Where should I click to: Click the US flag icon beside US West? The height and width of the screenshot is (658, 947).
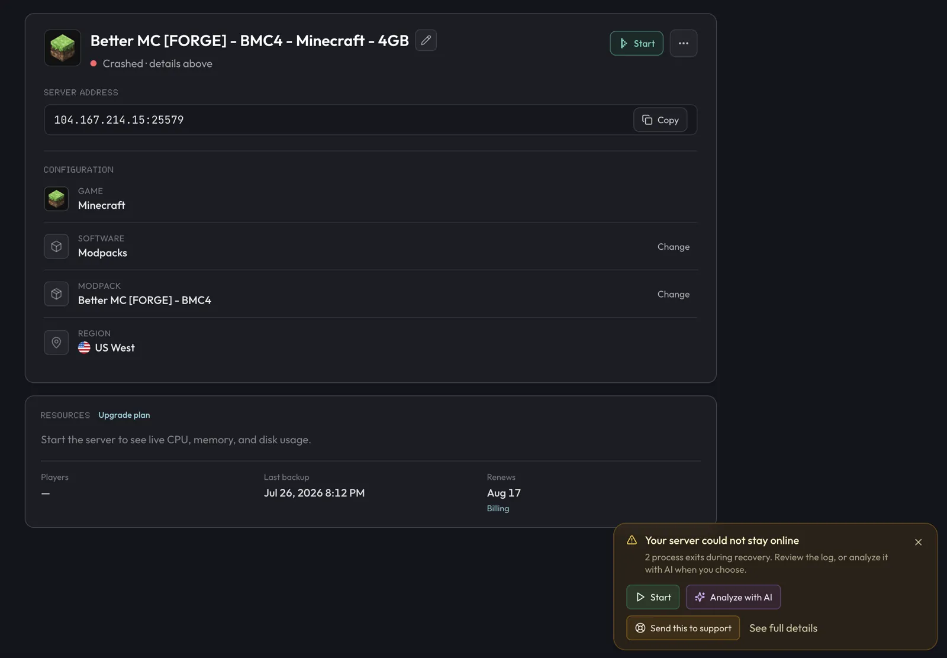click(84, 348)
